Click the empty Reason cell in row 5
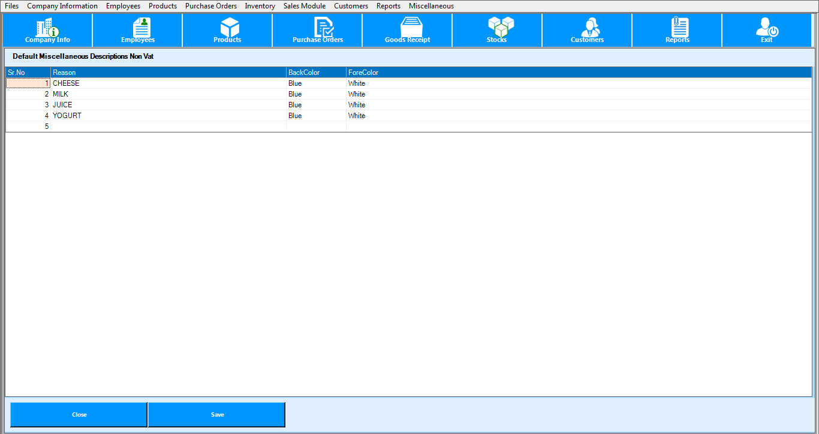Image resolution: width=819 pixels, height=434 pixels. (168, 126)
